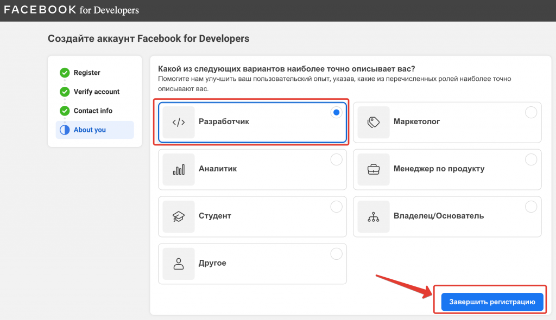The height and width of the screenshot is (320, 556).
Task: Click the graduation cap icon for Студент
Action: click(x=178, y=216)
